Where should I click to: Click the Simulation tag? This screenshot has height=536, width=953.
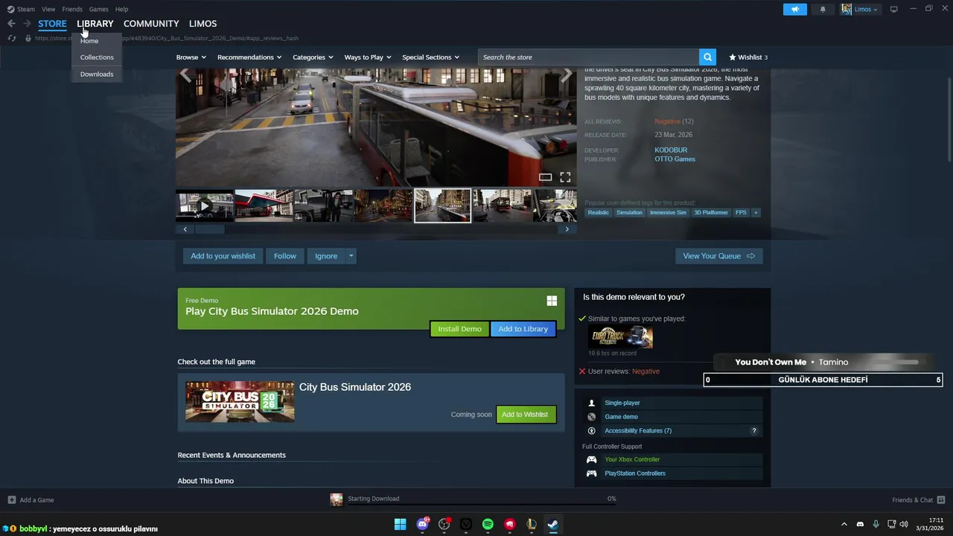point(629,213)
